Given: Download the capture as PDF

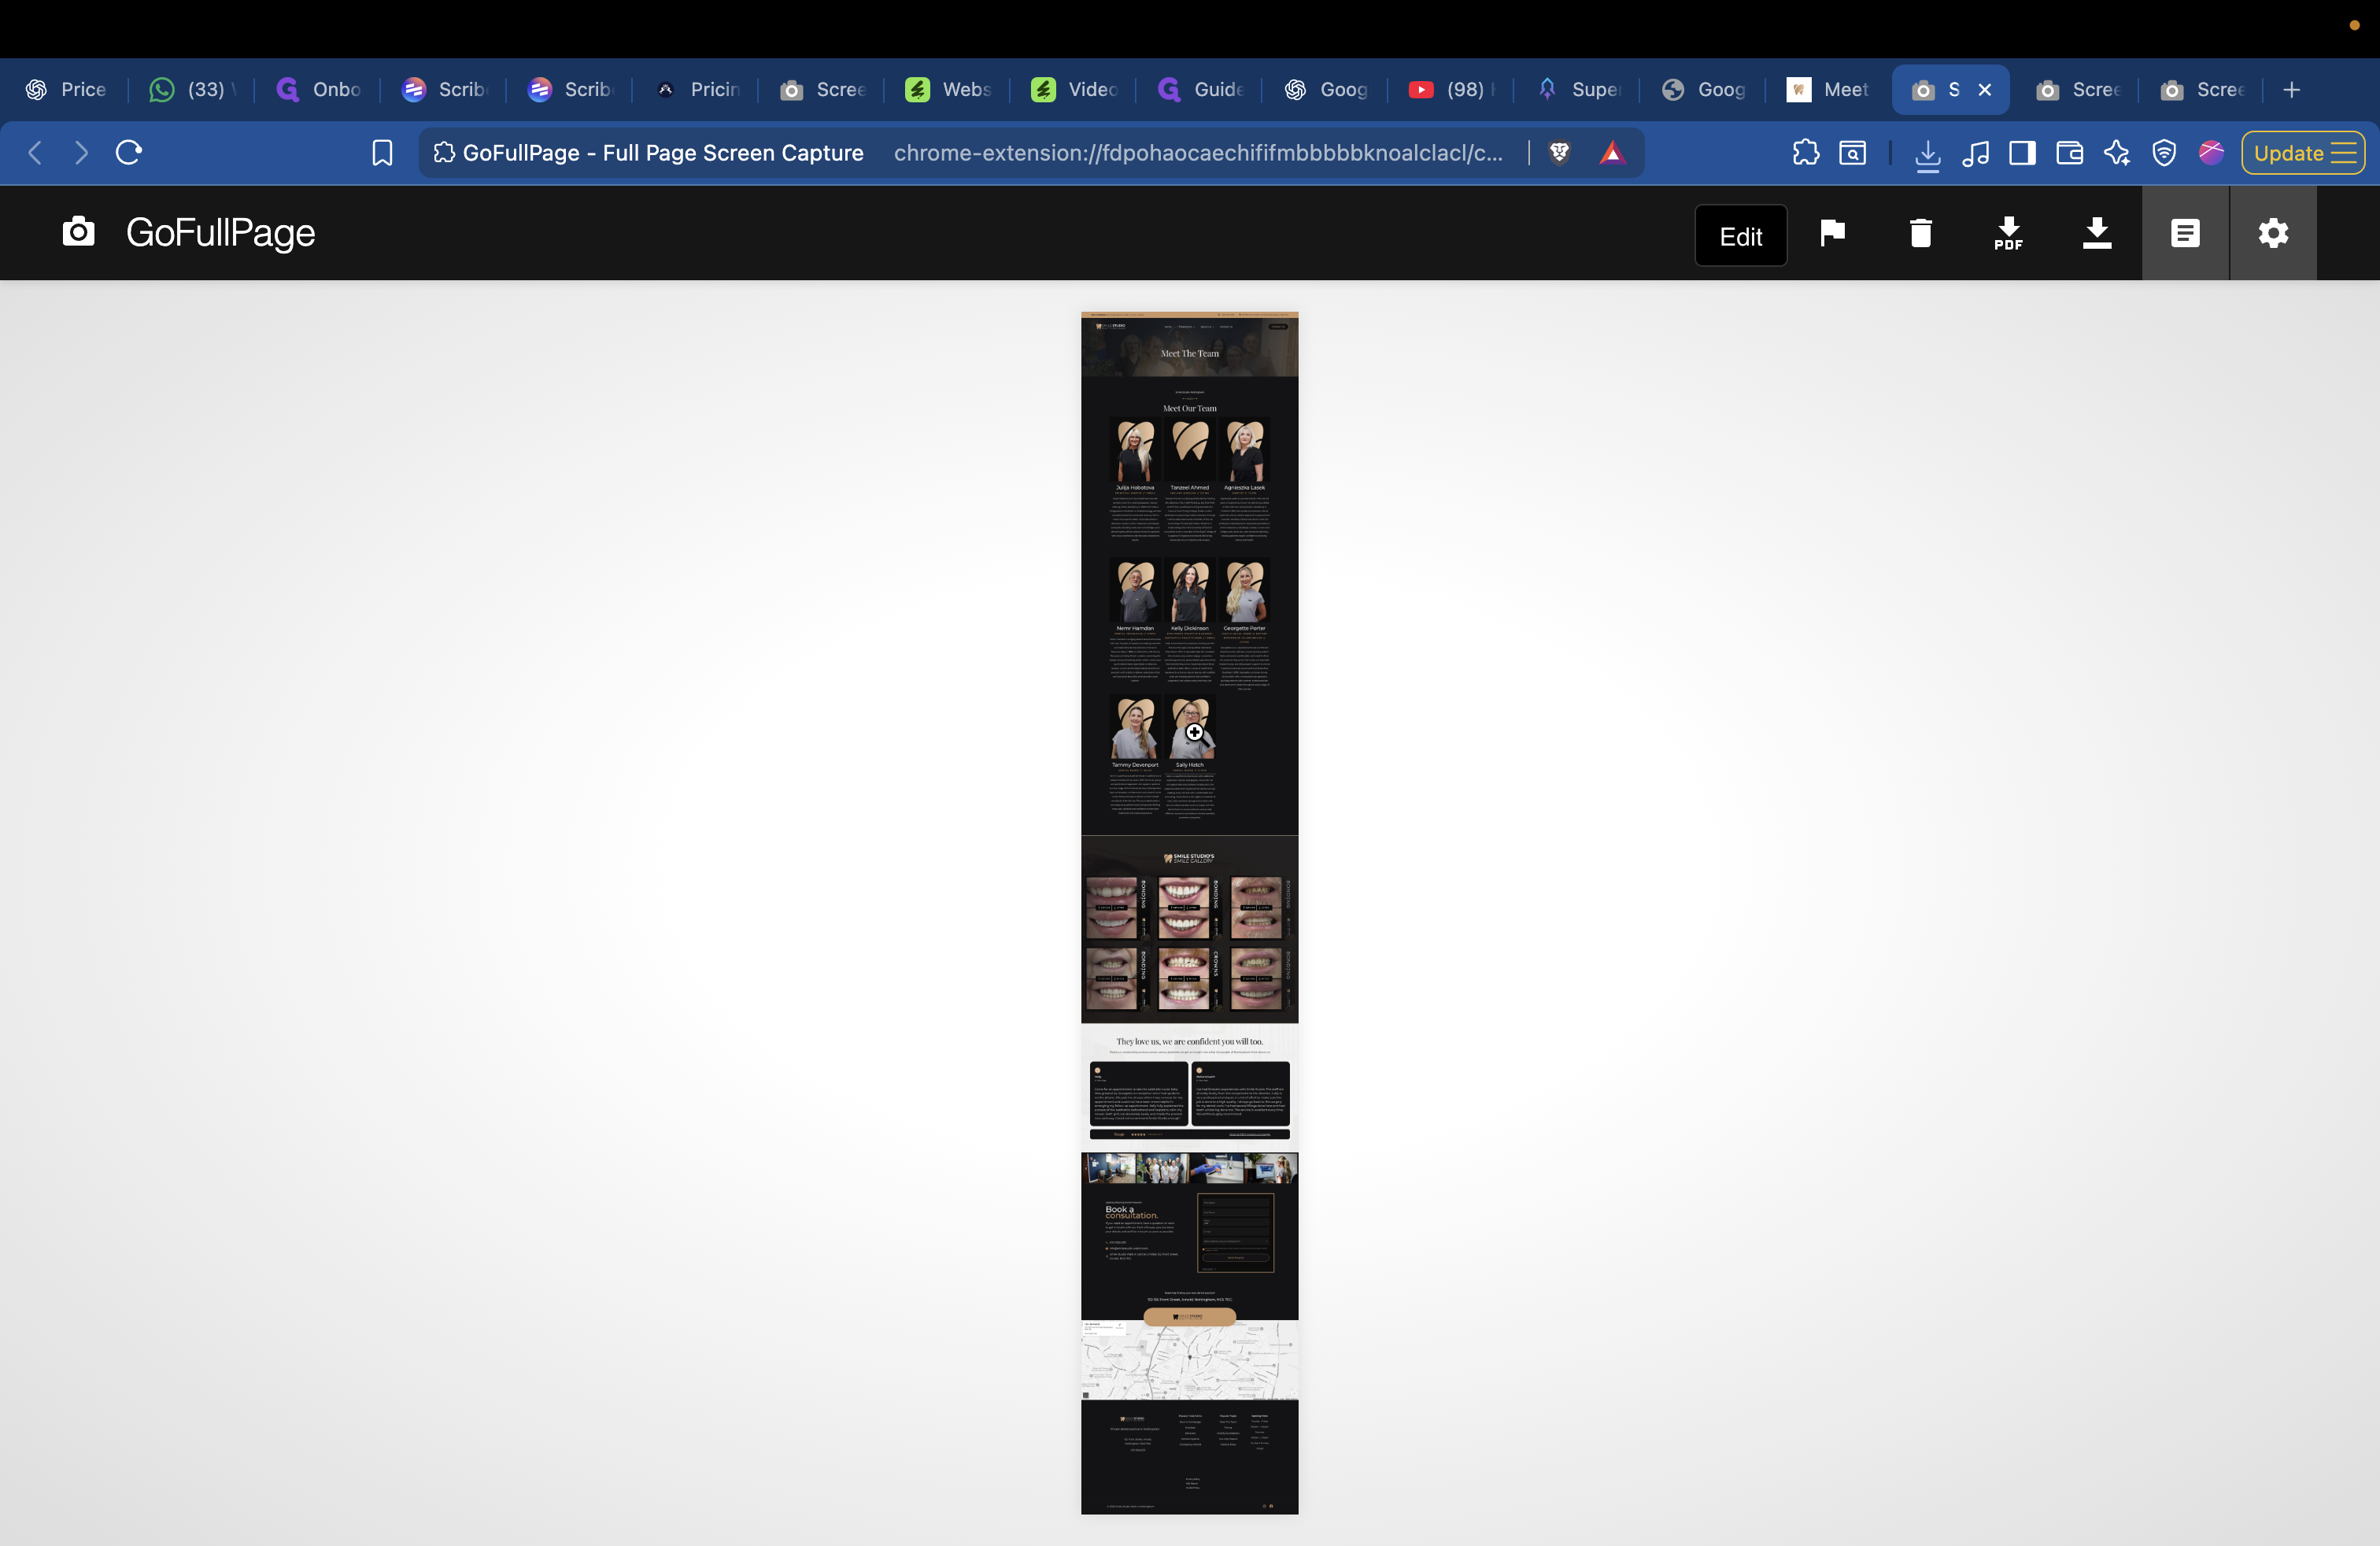Looking at the screenshot, I should [2008, 233].
